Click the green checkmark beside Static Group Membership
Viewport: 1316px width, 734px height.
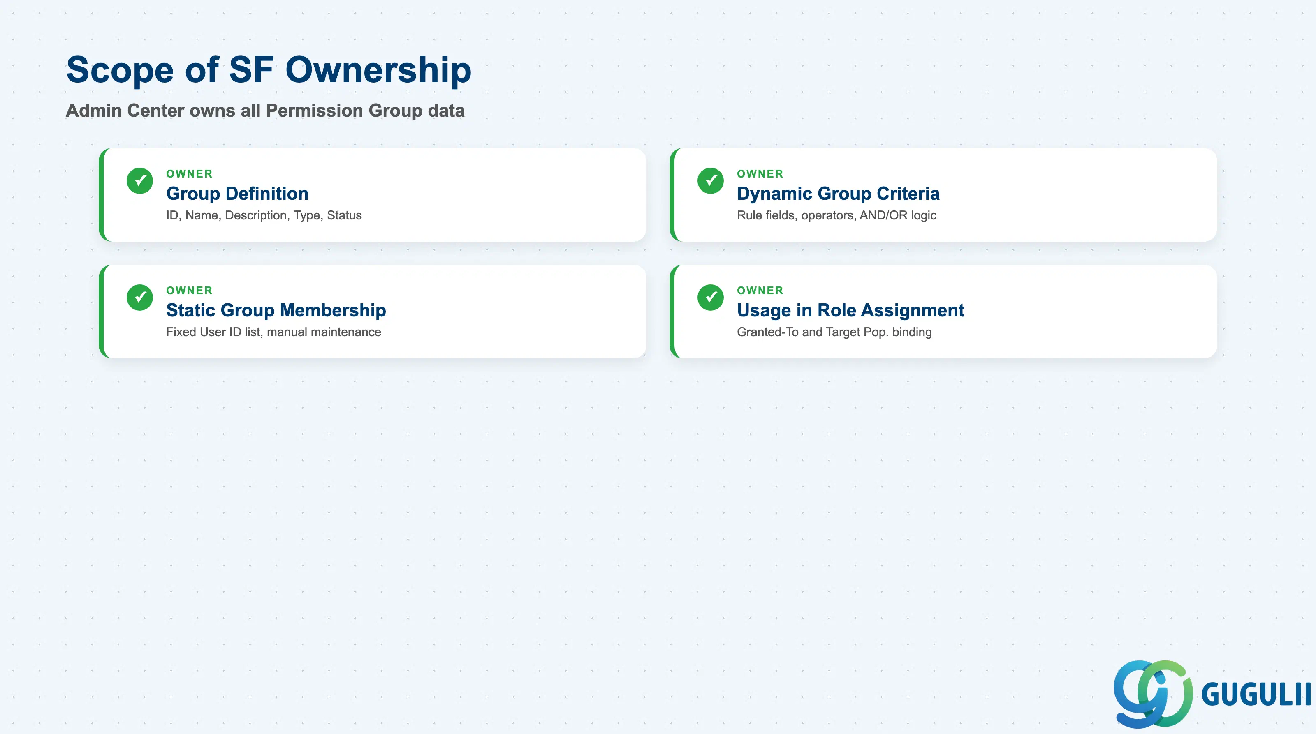click(139, 298)
